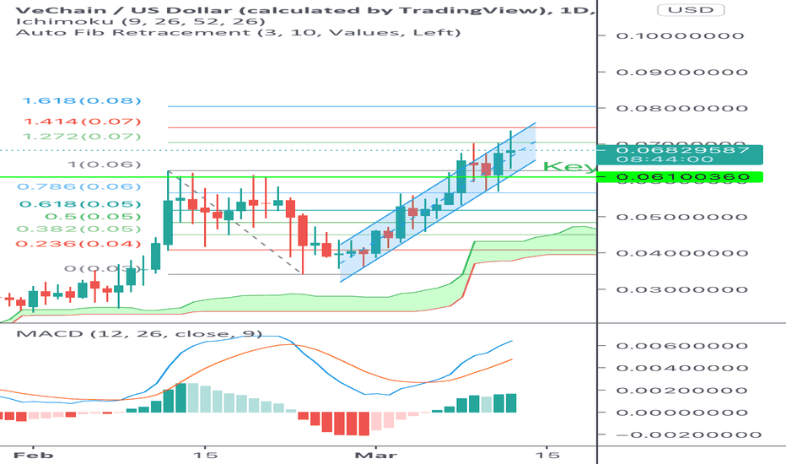Click the 0.10000000 price axis value
The width and height of the screenshot is (786, 464).
click(680, 35)
